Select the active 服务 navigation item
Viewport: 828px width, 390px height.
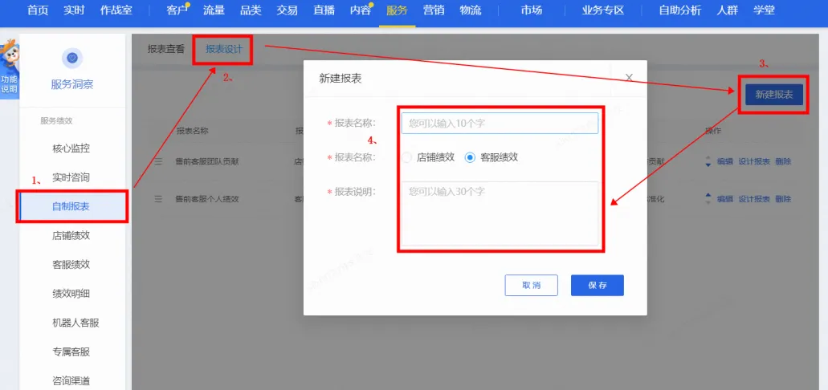(x=397, y=10)
